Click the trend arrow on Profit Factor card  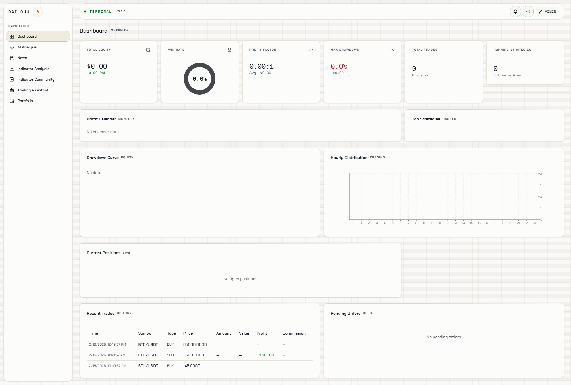click(x=311, y=50)
